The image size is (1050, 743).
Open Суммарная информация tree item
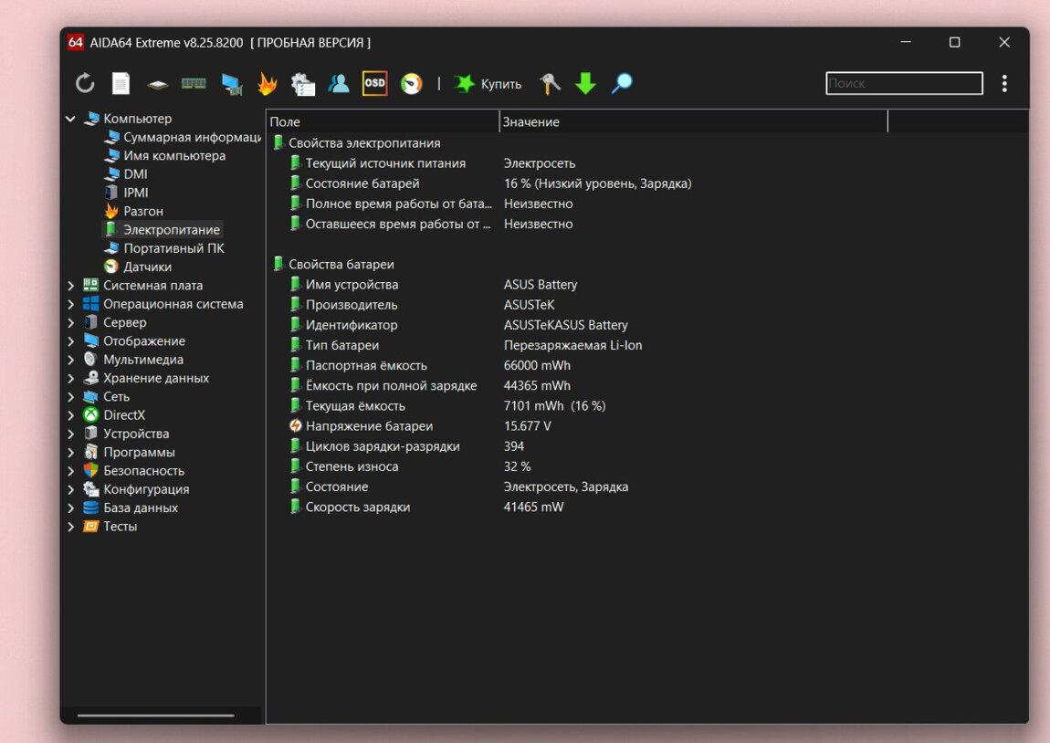pos(192,137)
